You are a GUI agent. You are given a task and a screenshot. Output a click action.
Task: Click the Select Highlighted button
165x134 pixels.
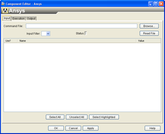click(x=104, y=117)
